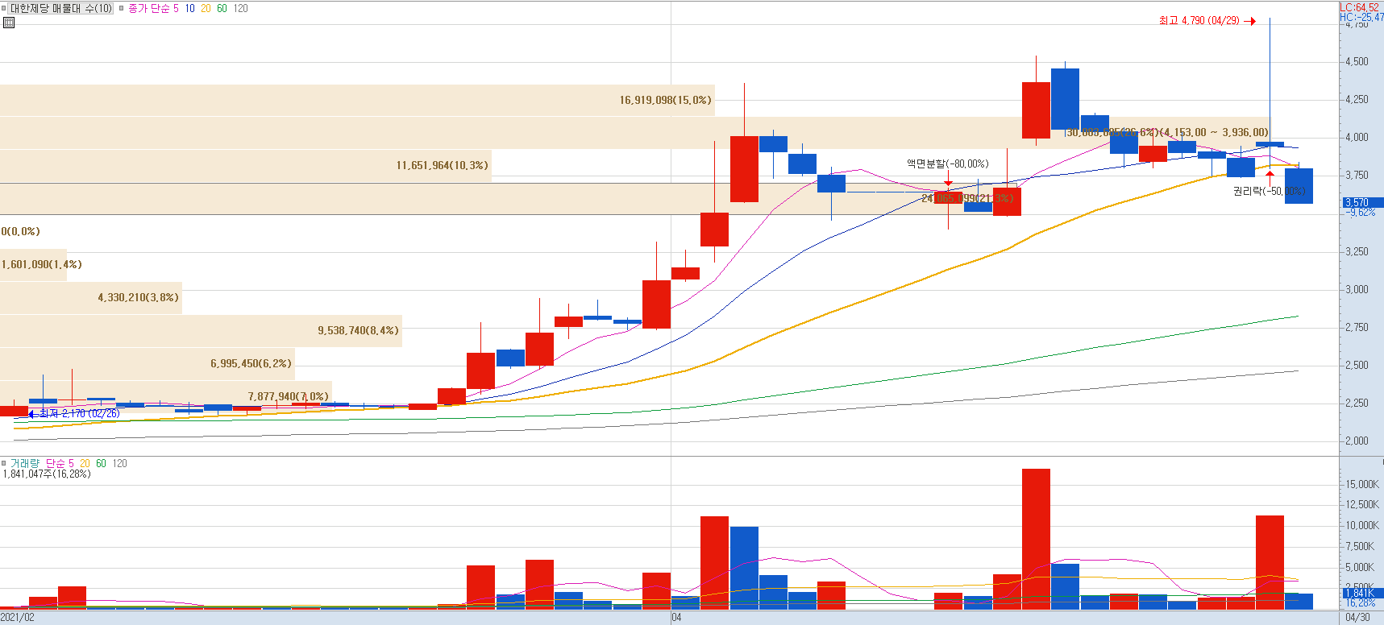This screenshot has width=1384, height=625.
Task: Click the 거래량 volume indicator title
Action: 25,463
